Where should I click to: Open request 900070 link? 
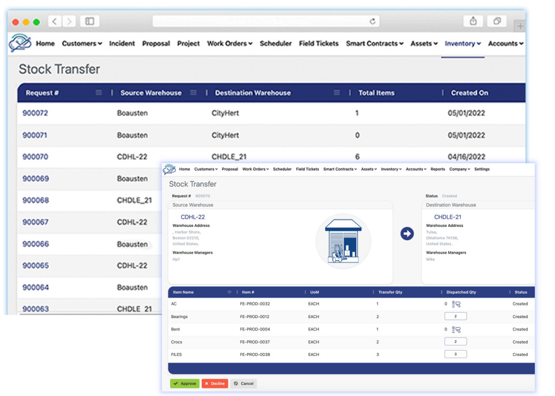click(x=35, y=157)
